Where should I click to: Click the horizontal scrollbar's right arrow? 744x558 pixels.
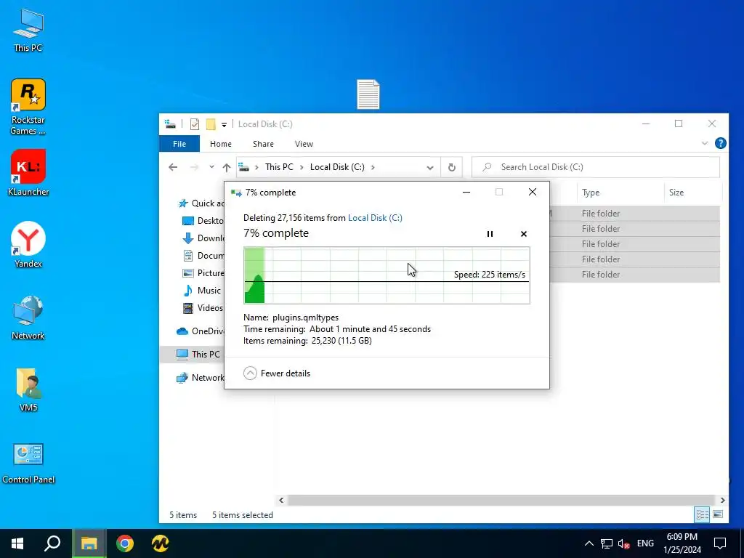722,500
